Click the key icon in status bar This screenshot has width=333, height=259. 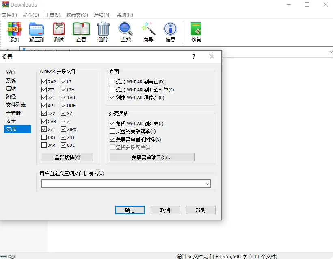11,257
